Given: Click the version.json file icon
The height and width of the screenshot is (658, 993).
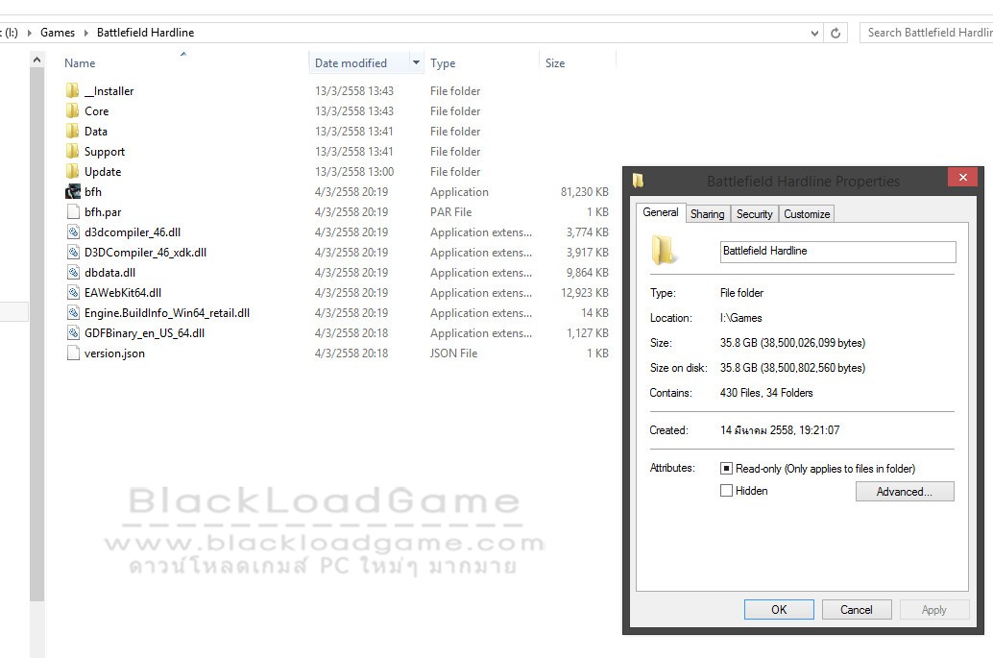Looking at the screenshot, I should (73, 353).
